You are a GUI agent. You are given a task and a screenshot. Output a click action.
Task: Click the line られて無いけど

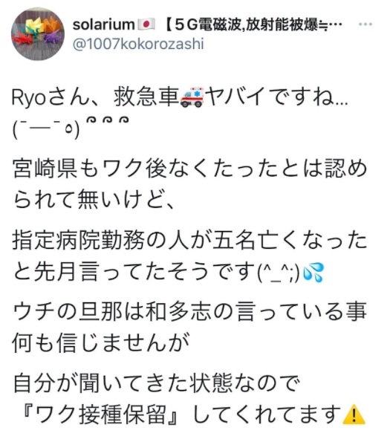tap(94, 200)
